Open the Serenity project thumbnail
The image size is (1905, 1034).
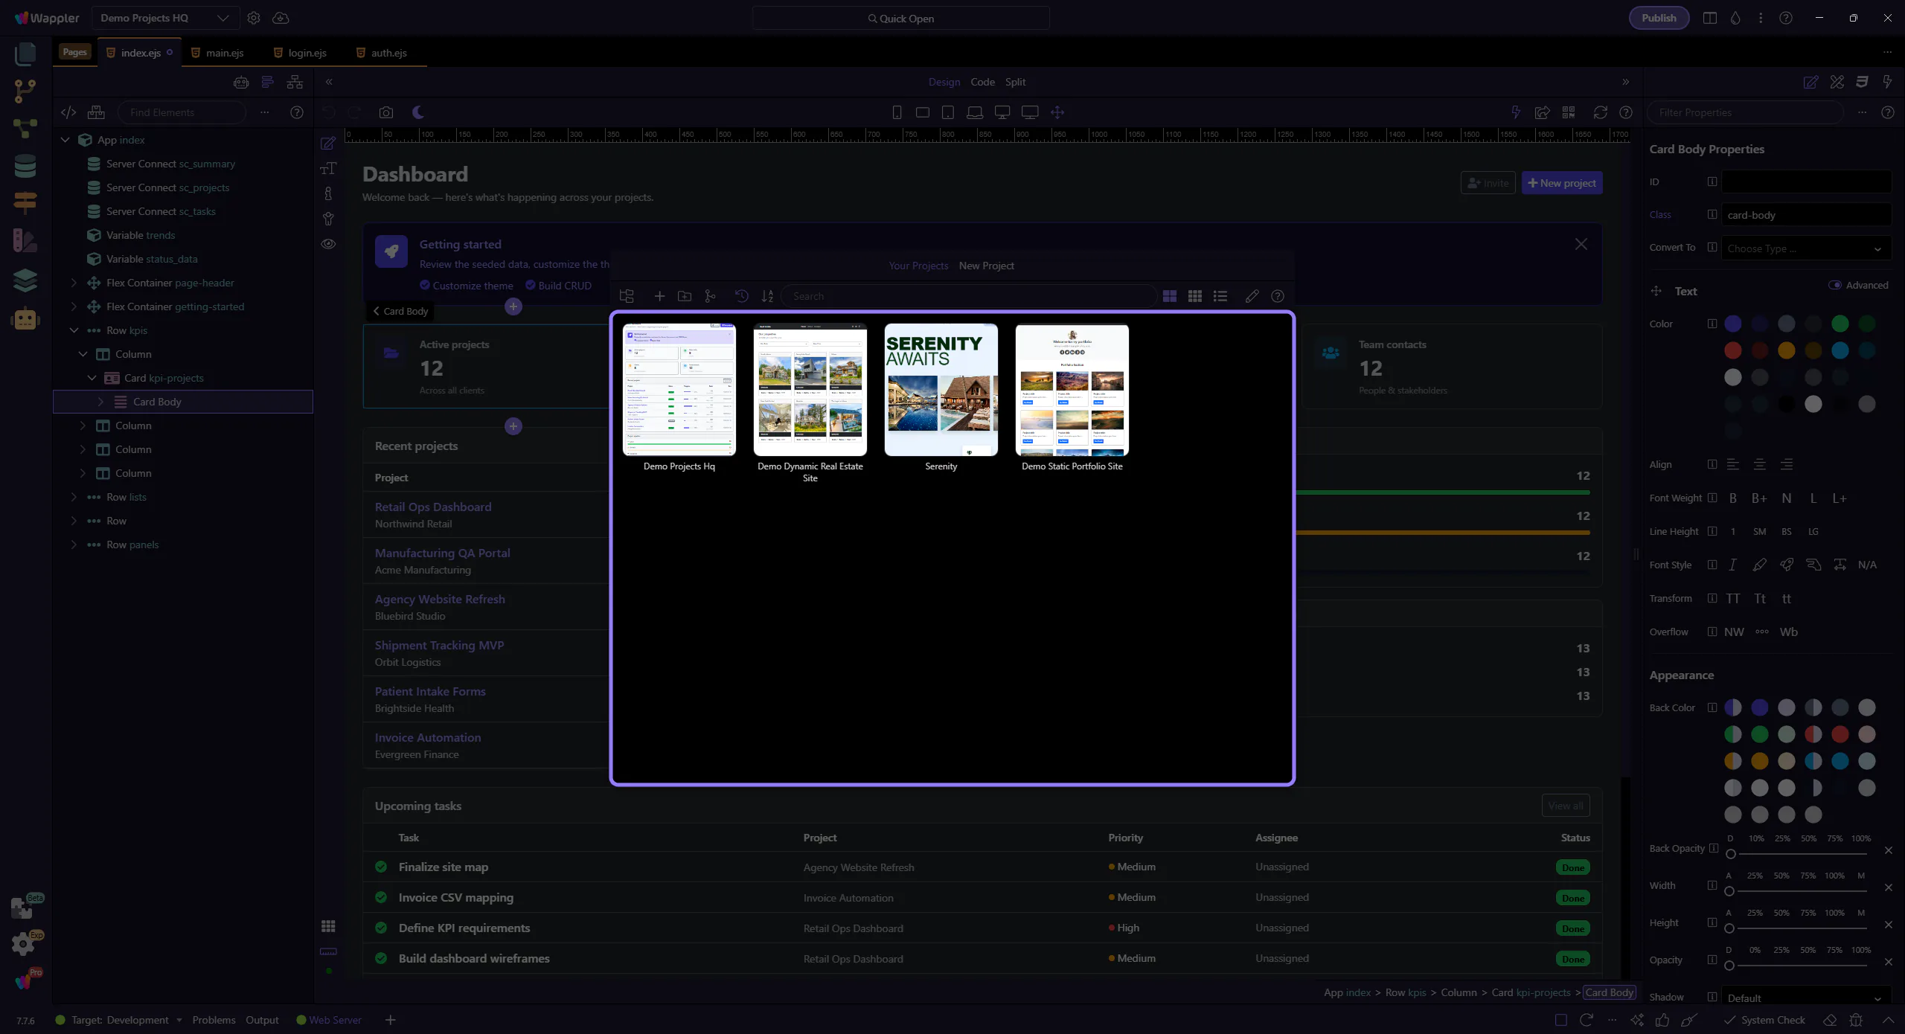941,389
